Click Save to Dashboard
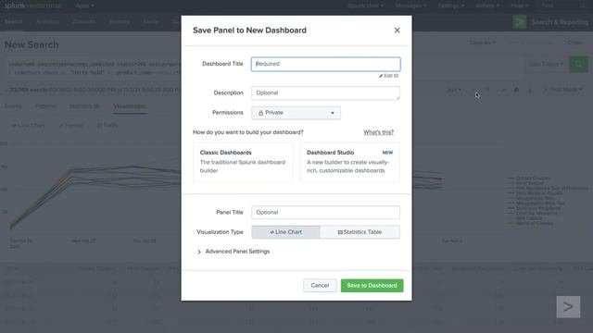Image resolution: width=593 pixels, height=333 pixels. [x=372, y=286]
